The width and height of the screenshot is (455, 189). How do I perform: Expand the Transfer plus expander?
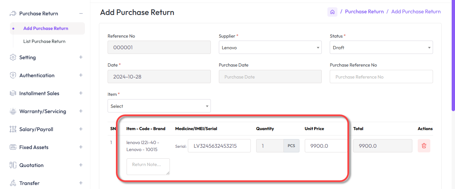pyautogui.click(x=81, y=183)
